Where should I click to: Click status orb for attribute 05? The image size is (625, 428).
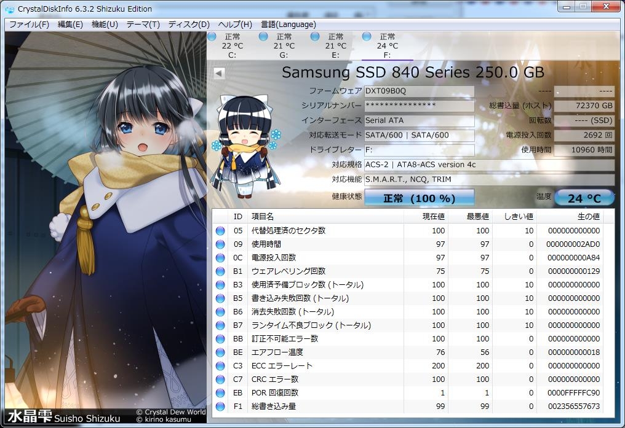point(220,231)
